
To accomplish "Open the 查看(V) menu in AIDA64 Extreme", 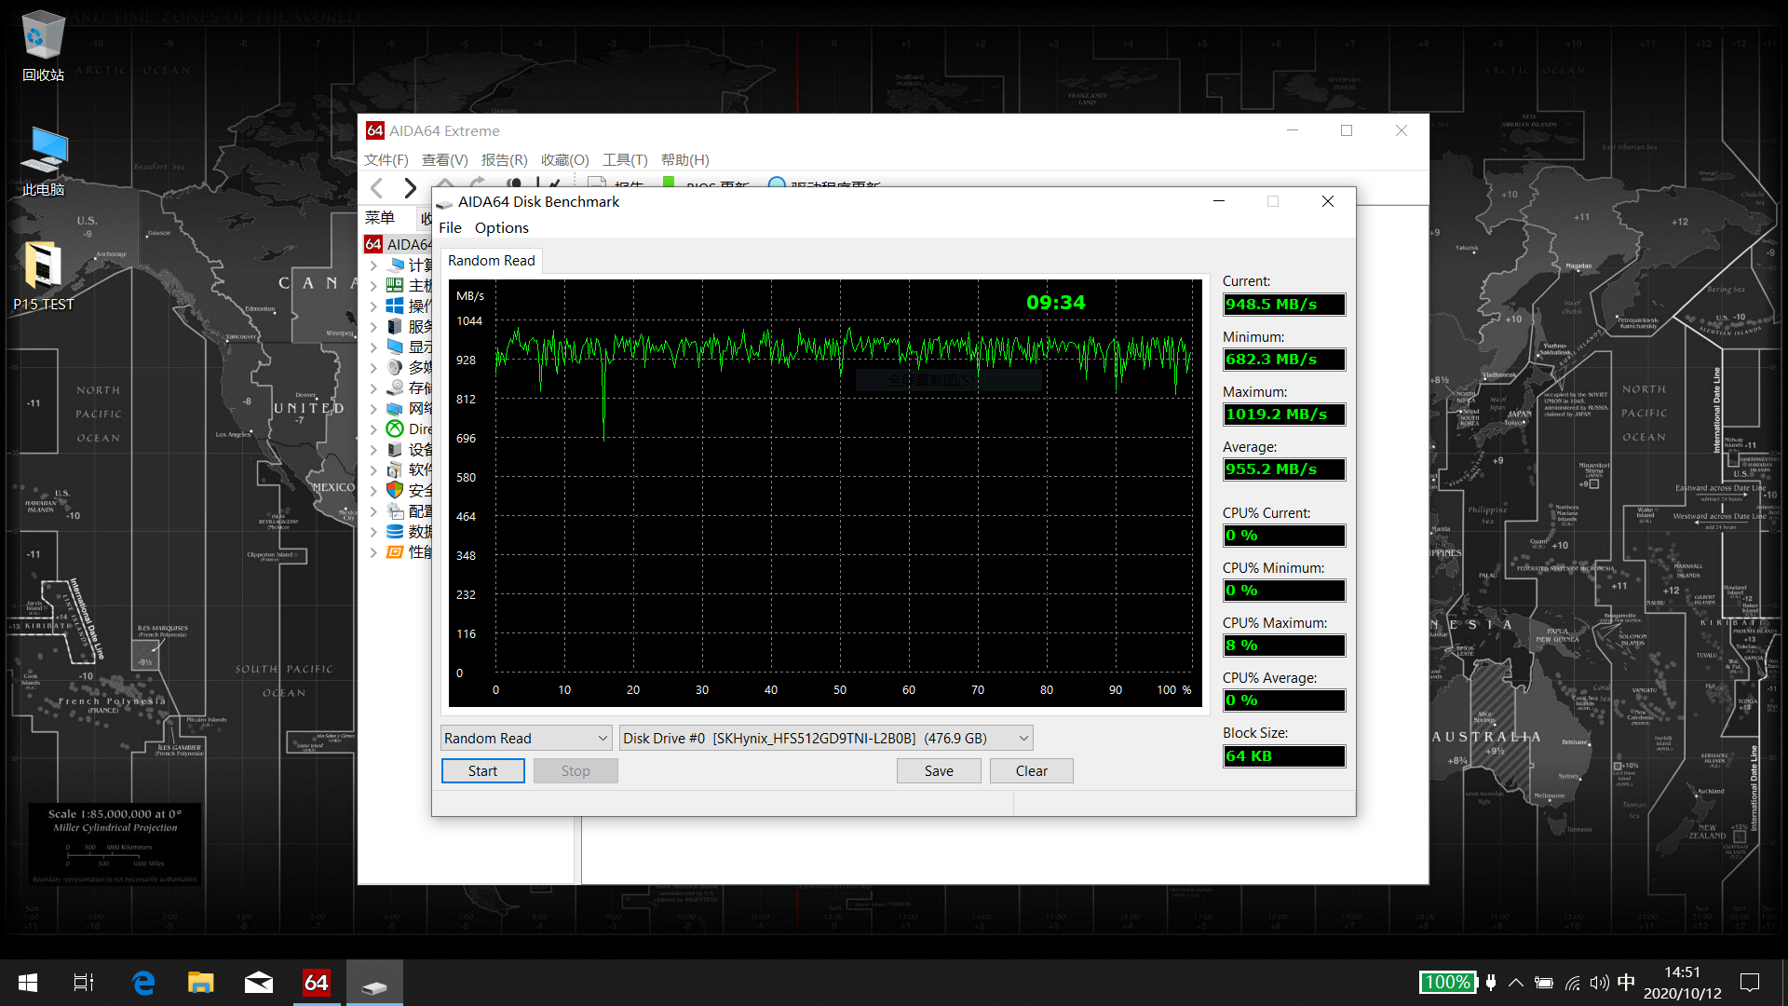I will pyautogui.click(x=445, y=160).
